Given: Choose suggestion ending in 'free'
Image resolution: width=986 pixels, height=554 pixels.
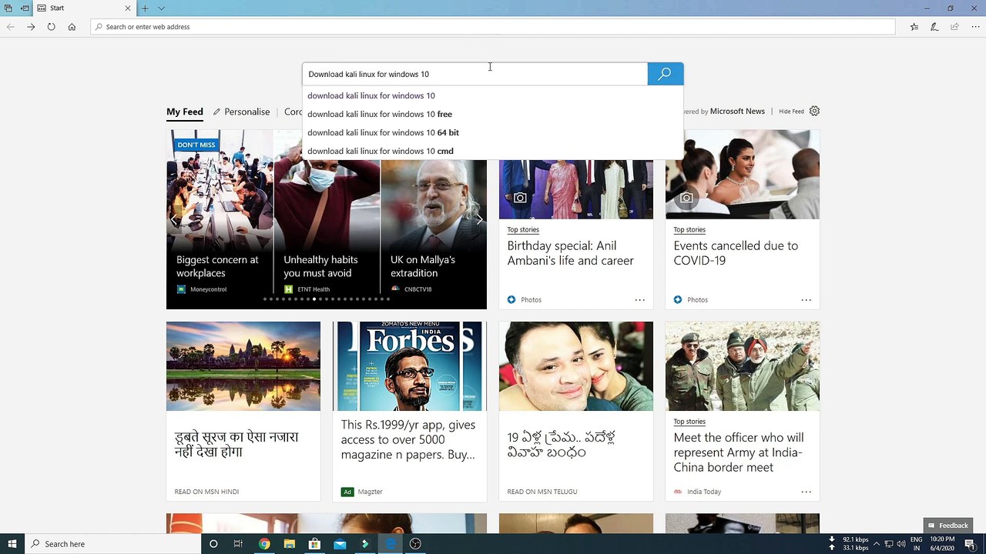Looking at the screenshot, I should pyautogui.click(x=493, y=114).
